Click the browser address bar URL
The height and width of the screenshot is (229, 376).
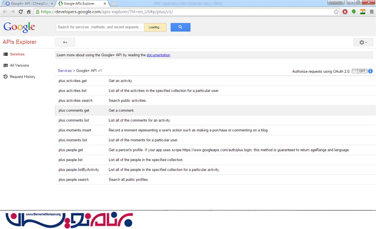click(107, 12)
